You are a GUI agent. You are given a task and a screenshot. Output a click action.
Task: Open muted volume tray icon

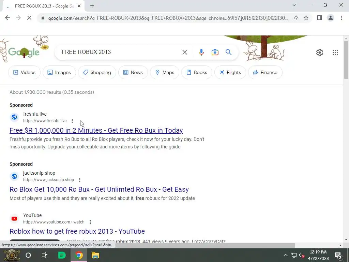[302, 255]
